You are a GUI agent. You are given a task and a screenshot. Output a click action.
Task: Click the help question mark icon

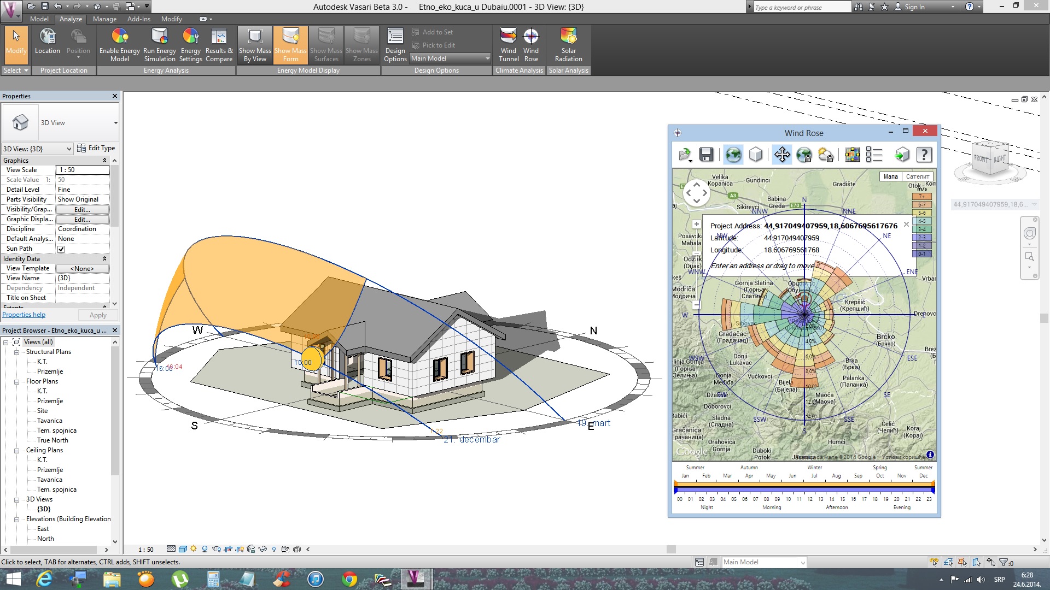(924, 155)
